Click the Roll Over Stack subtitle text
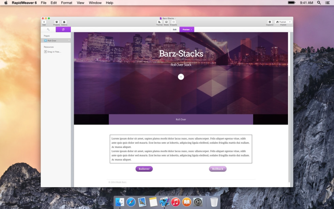The width and height of the screenshot is (334, 209). (181, 65)
